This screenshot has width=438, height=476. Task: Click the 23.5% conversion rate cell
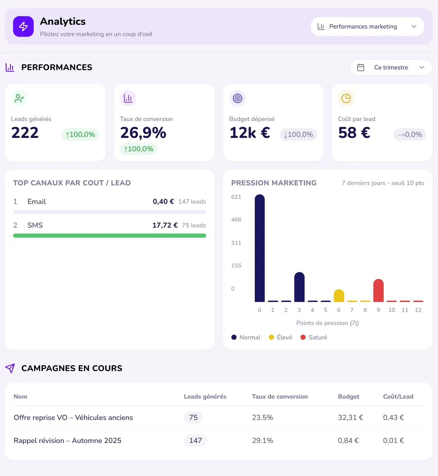[263, 418]
